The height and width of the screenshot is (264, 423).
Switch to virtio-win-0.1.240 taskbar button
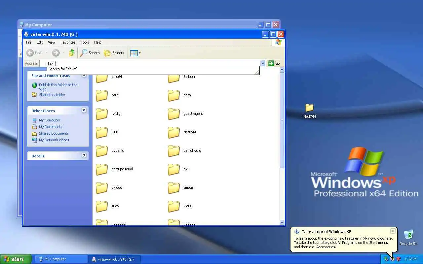pyautogui.click(x=114, y=259)
